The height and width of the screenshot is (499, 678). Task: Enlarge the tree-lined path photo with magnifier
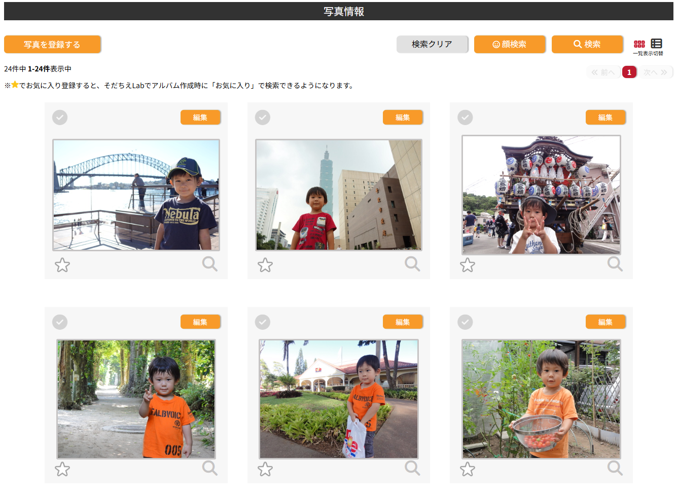209,468
